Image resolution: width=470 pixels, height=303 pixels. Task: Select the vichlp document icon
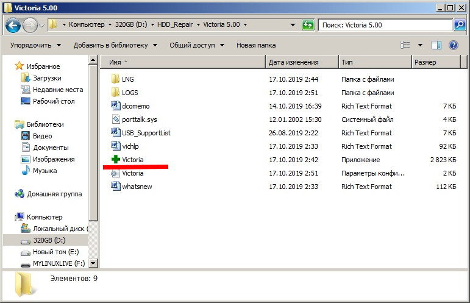pos(115,146)
